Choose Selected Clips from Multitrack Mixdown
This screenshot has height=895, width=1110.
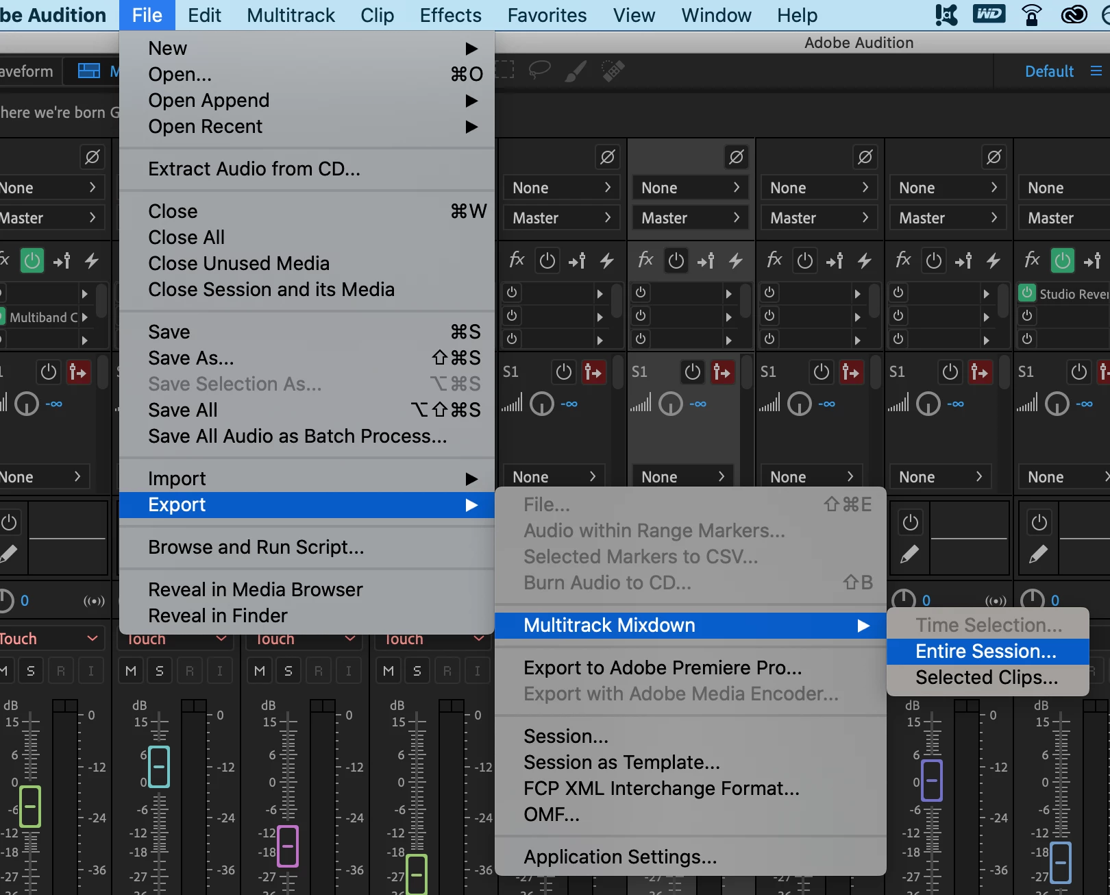point(987,677)
